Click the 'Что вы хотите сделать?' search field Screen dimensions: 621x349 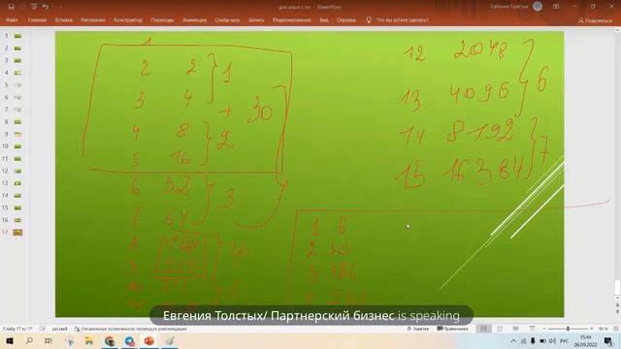click(x=402, y=19)
